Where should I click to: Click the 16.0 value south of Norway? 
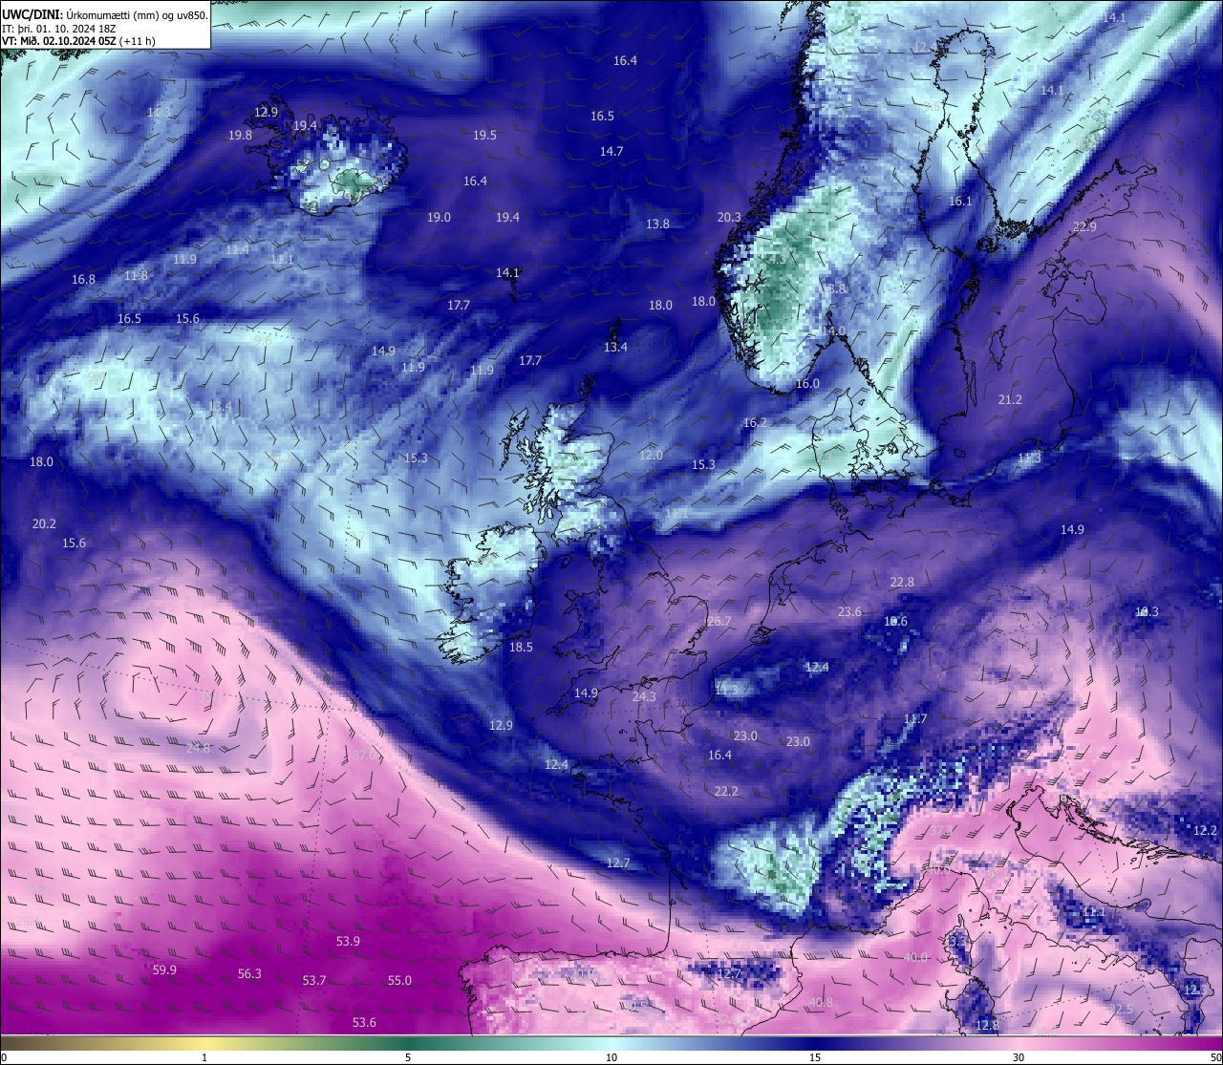[807, 383]
